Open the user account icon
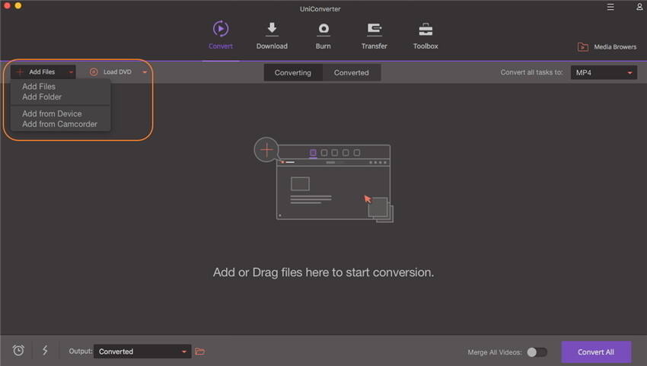647x366 pixels. pos(639,7)
